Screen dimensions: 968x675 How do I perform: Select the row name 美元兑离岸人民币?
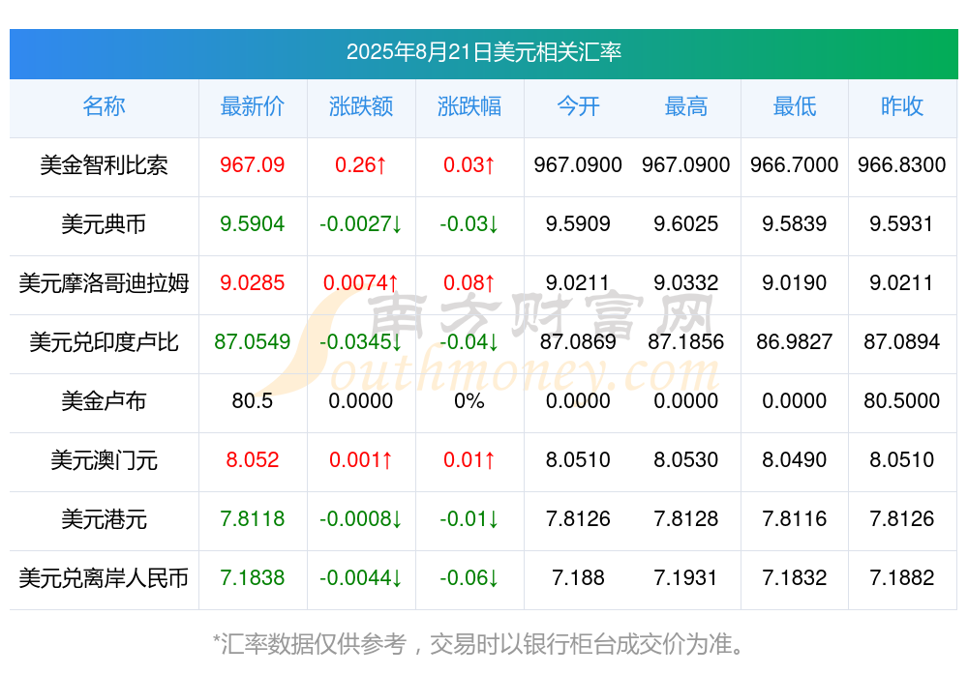pos(104,578)
